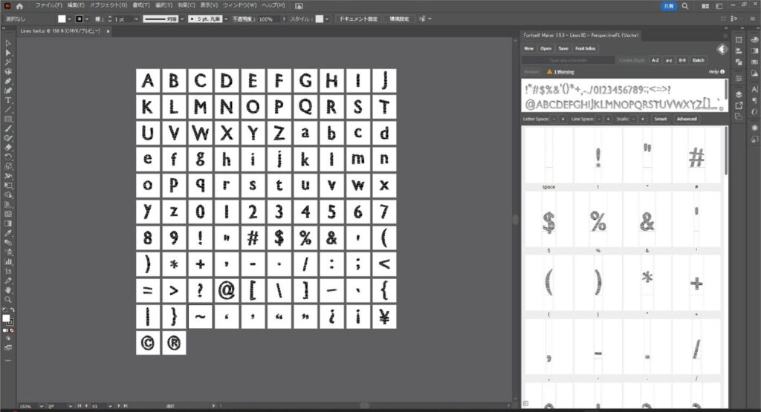The width and height of the screenshot is (761, 412).
Task: Click the Fontself back arrow icon
Action: (722, 49)
